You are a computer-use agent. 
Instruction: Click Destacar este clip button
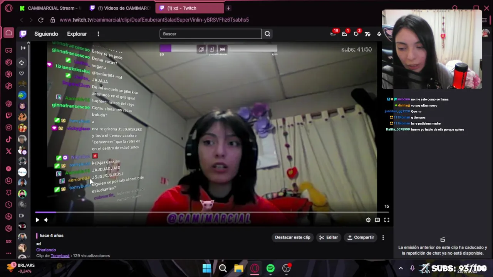coord(293,237)
